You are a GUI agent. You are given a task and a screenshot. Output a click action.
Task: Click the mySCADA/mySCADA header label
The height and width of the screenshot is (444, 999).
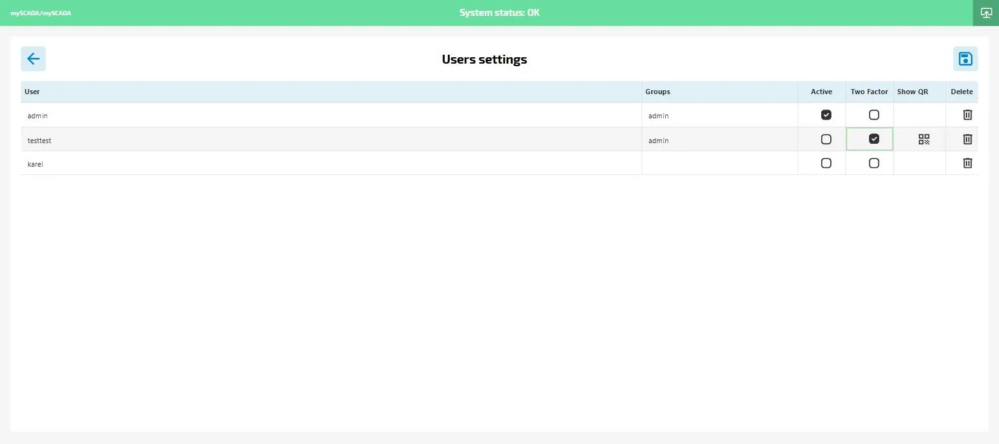tap(41, 13)
